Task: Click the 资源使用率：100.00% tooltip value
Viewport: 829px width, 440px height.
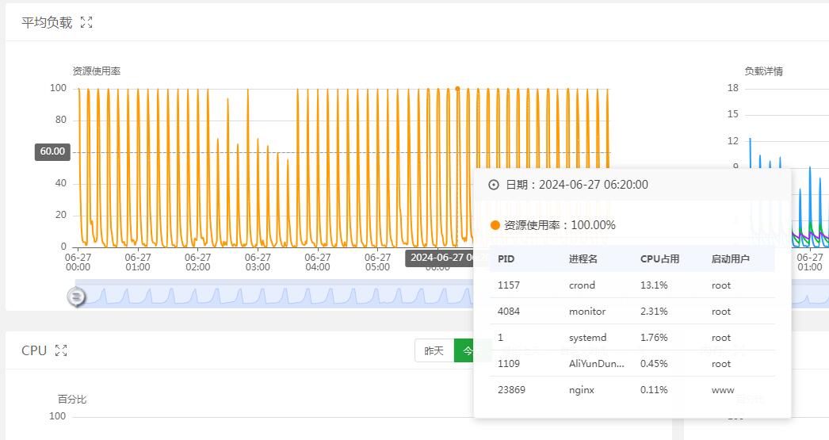Action: coord(560,225)
